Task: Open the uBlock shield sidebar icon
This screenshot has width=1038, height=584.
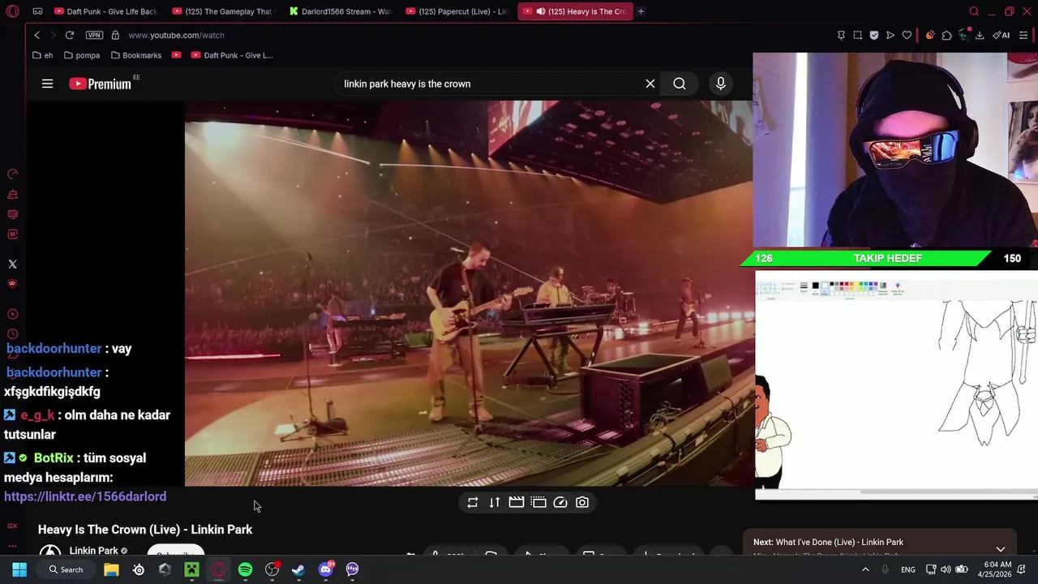Action: click(12, 284)
